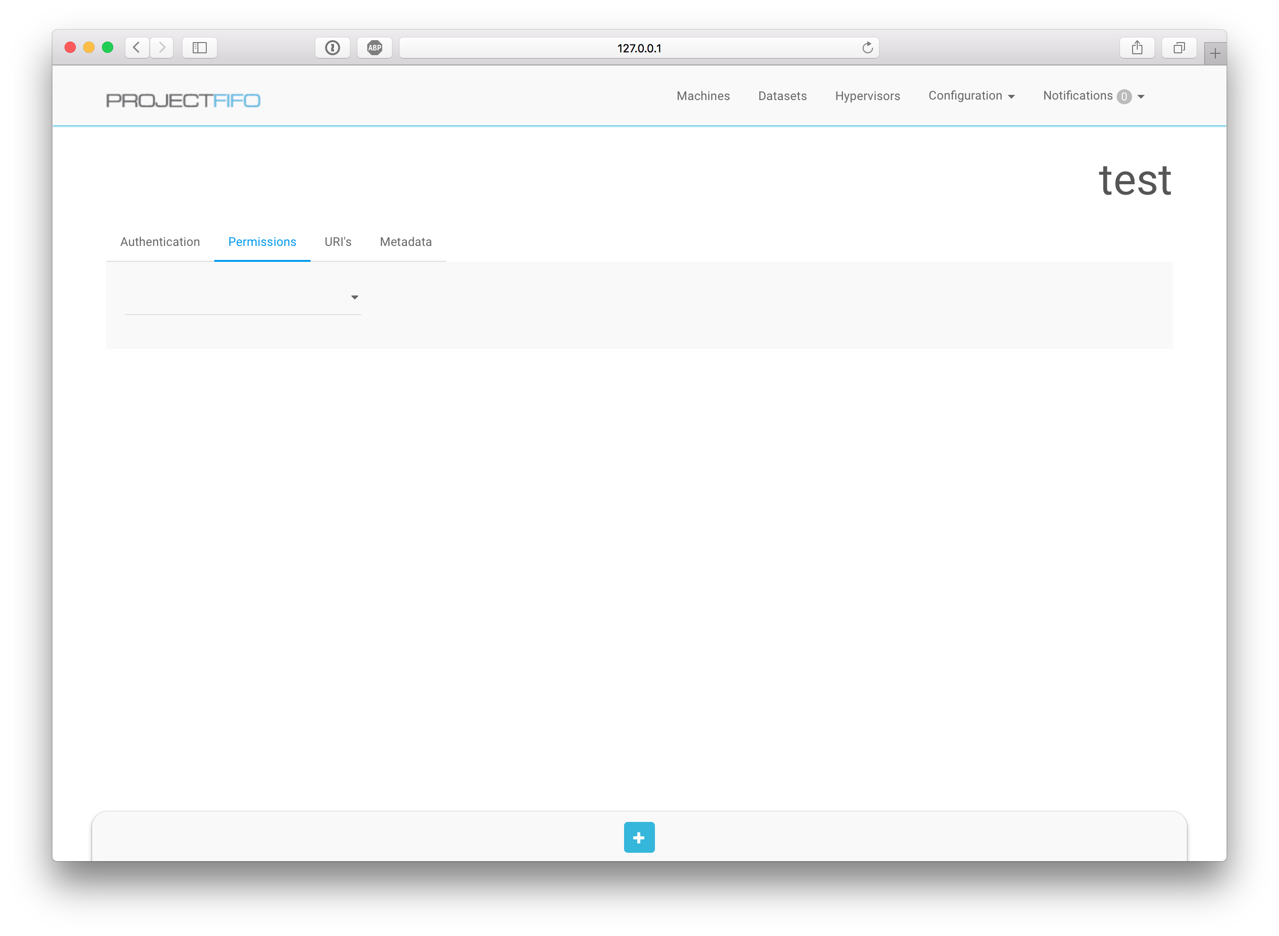The image size is (1279, 936).
Task: Expand the empty permissions select dropdown
Action: [x=243, y=297]
